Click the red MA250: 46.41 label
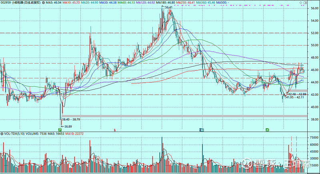The width and height of the screenshot is (320, 174). [185, 3]
